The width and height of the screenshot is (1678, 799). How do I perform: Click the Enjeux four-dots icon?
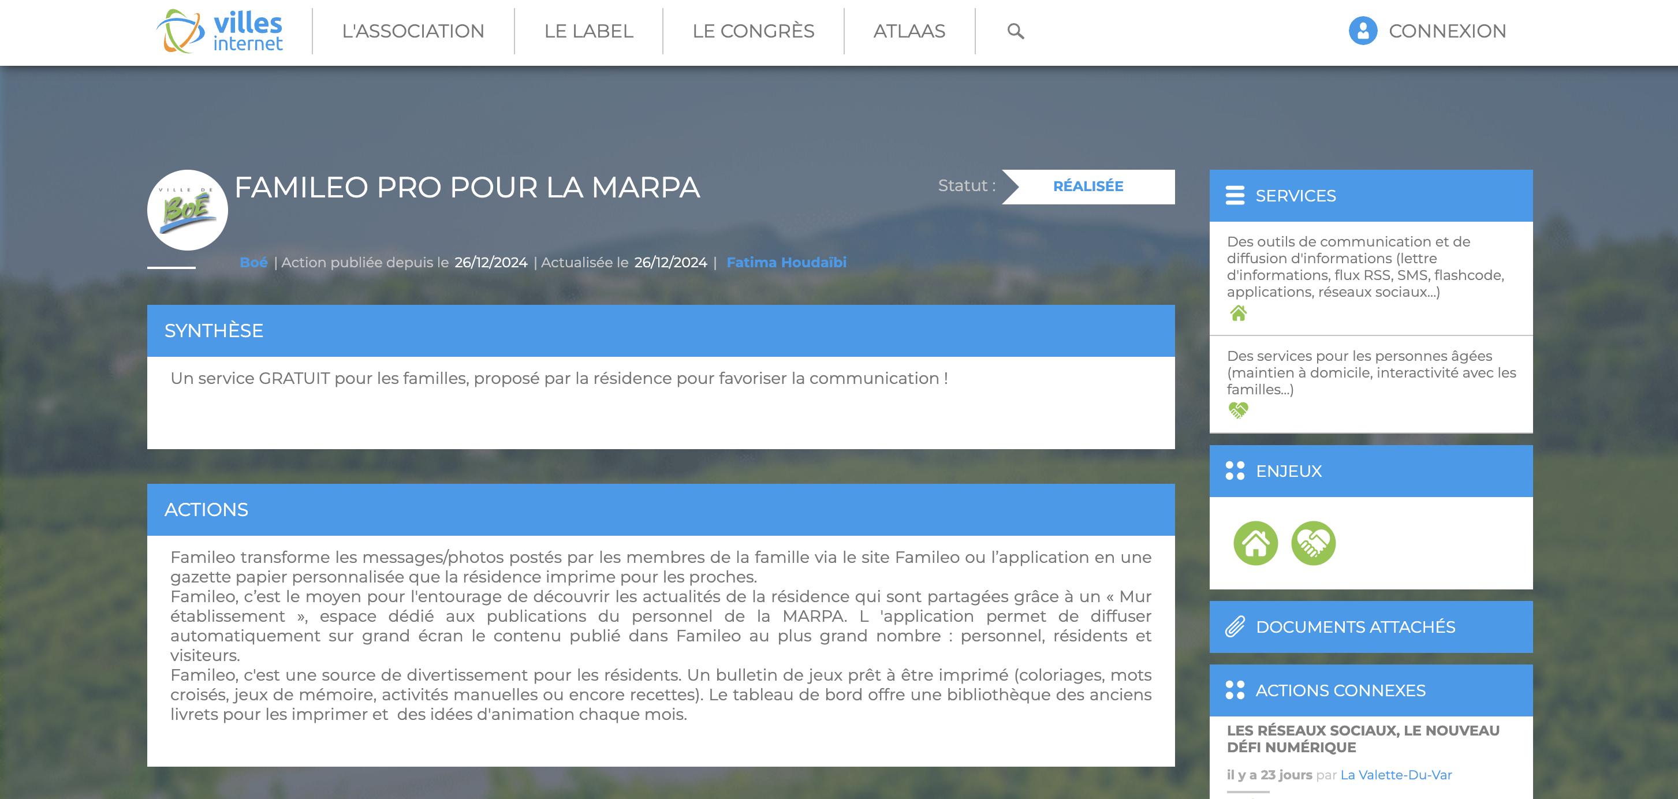point(1235,471)
